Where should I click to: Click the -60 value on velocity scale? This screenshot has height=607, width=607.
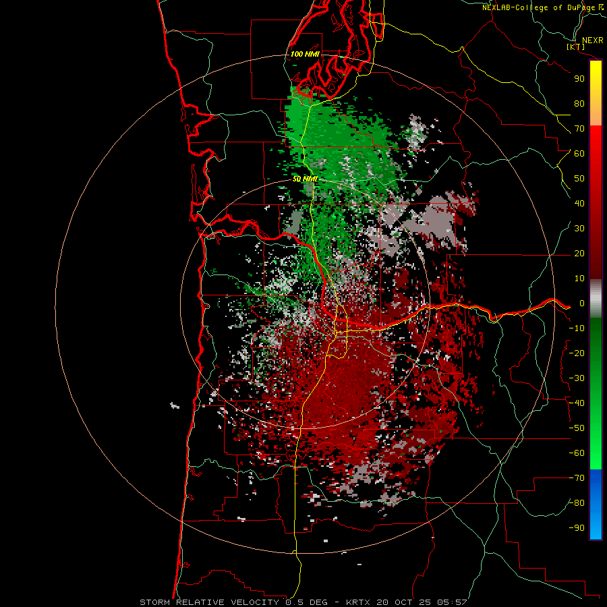(577, 453)
